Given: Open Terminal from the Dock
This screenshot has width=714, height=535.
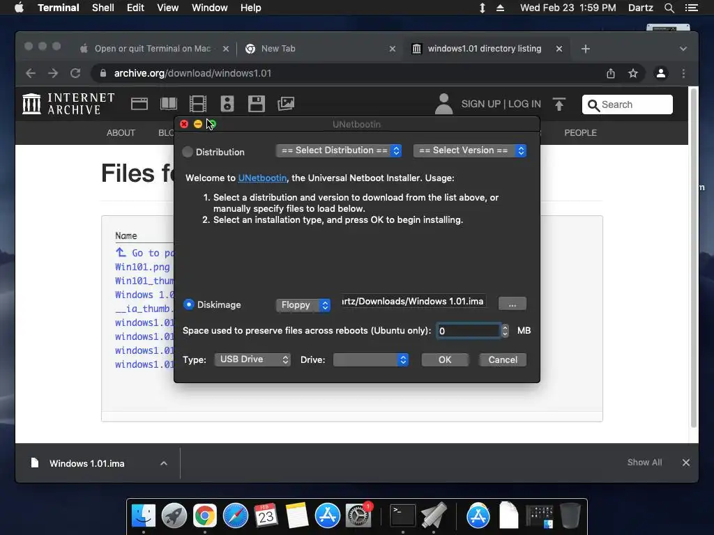Looking at the screenshot, I should tap(403, 516).
